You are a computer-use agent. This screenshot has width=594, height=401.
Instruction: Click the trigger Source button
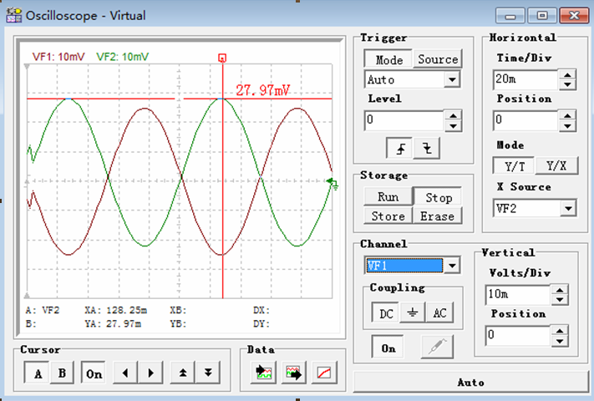[x=438, y=59]
